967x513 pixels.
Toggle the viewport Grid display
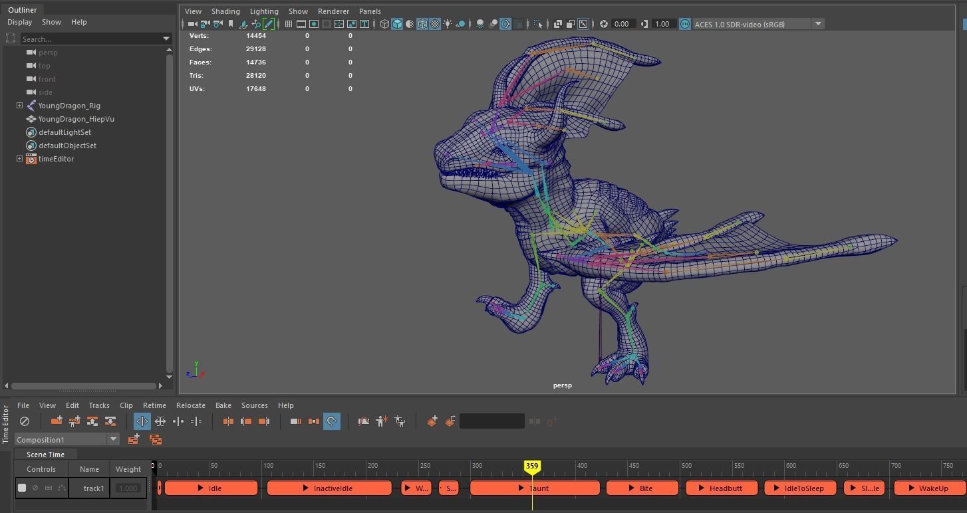(289, 24)
